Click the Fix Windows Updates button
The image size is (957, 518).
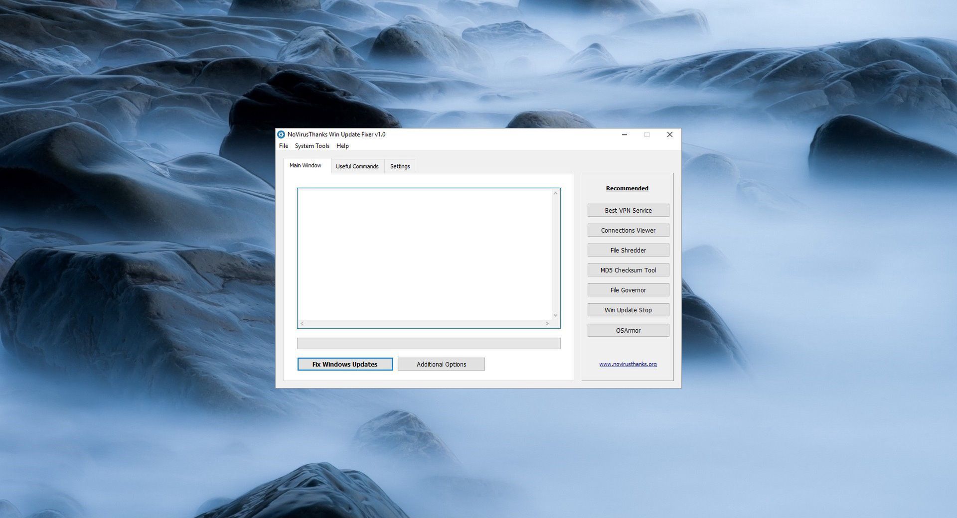click(344, 364)
